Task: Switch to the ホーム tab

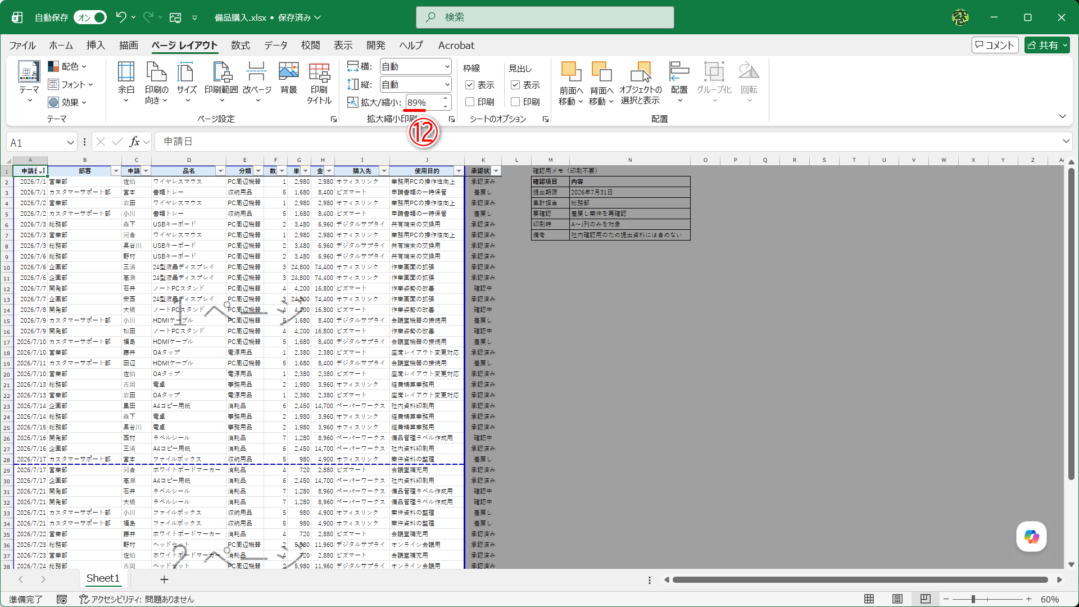Action: point(61,46)
